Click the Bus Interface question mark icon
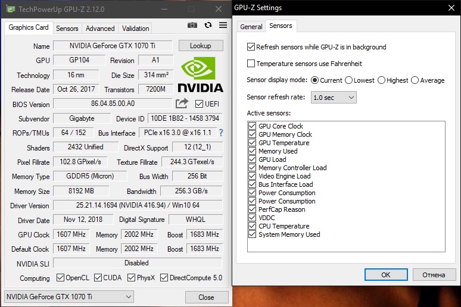Image resolution: width=461 pixels, height=307 pixels. [221, 133]
